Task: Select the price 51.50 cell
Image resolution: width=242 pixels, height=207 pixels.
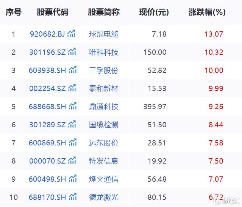Action: 157,125
